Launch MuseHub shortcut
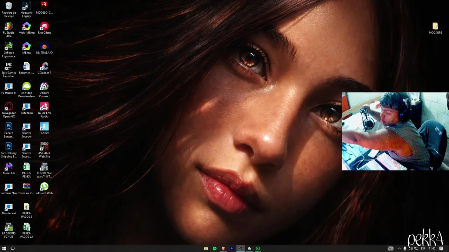This screenshot has height=252, width=449. click(x=9, y=168)
